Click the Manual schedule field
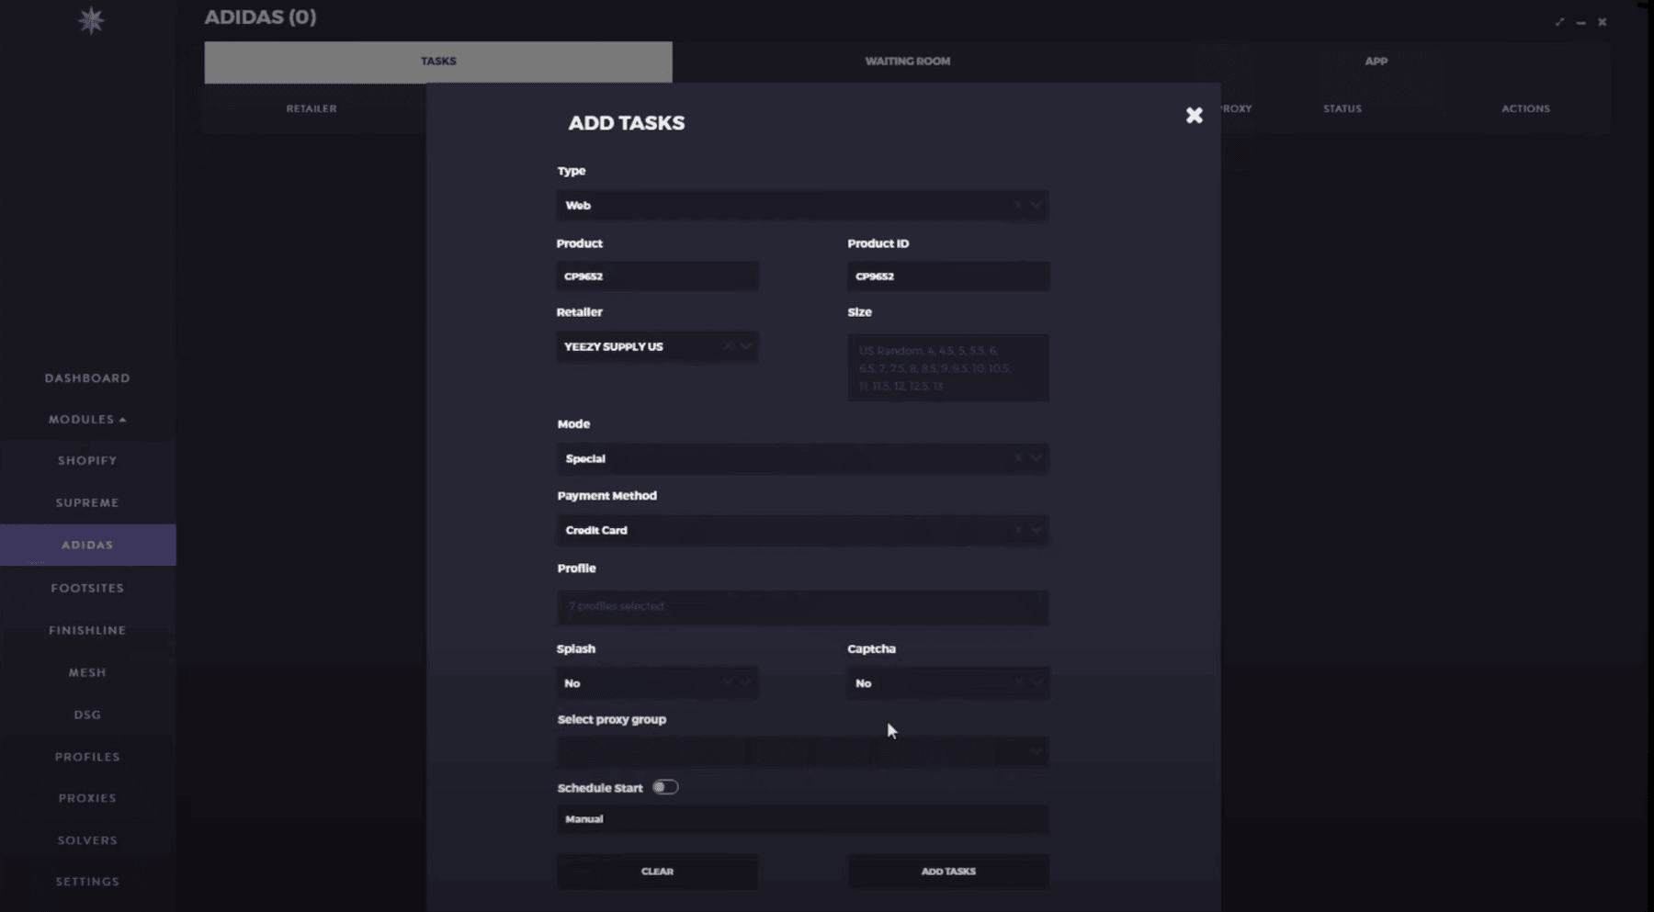The width and height of the screenshot is (1654, 912). click(x=802, y=819)
